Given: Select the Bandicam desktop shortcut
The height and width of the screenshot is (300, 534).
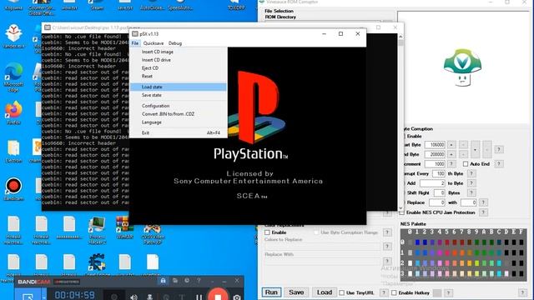Looking at the screenshot, I should (x=13, y=189).
